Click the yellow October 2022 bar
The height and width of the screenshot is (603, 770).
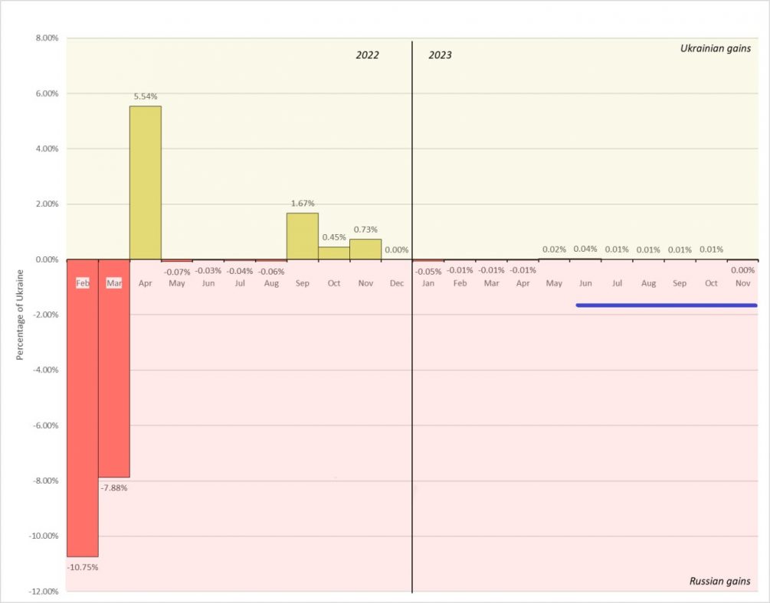(x=334, y=253)
